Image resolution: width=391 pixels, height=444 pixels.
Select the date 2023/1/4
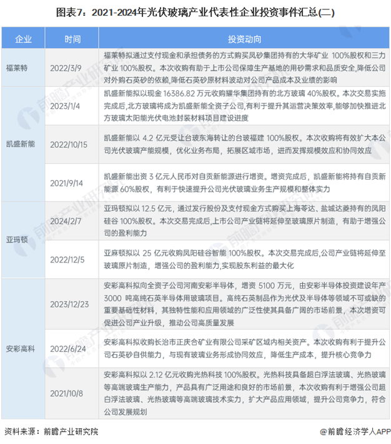coord(65,106)
